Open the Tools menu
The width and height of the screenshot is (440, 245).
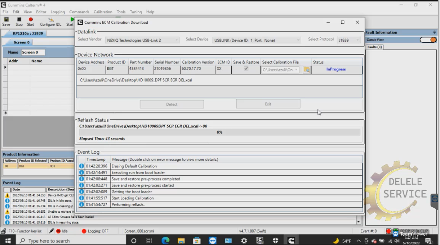coord(121,12)
